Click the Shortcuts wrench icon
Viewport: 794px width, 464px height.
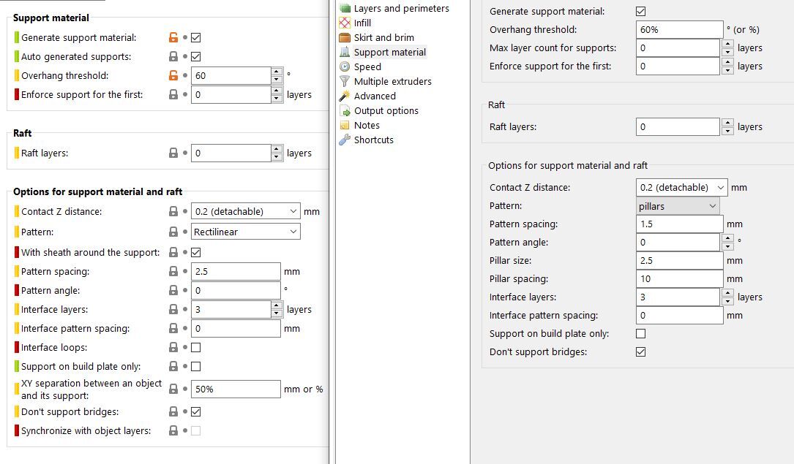coord(345,140)
